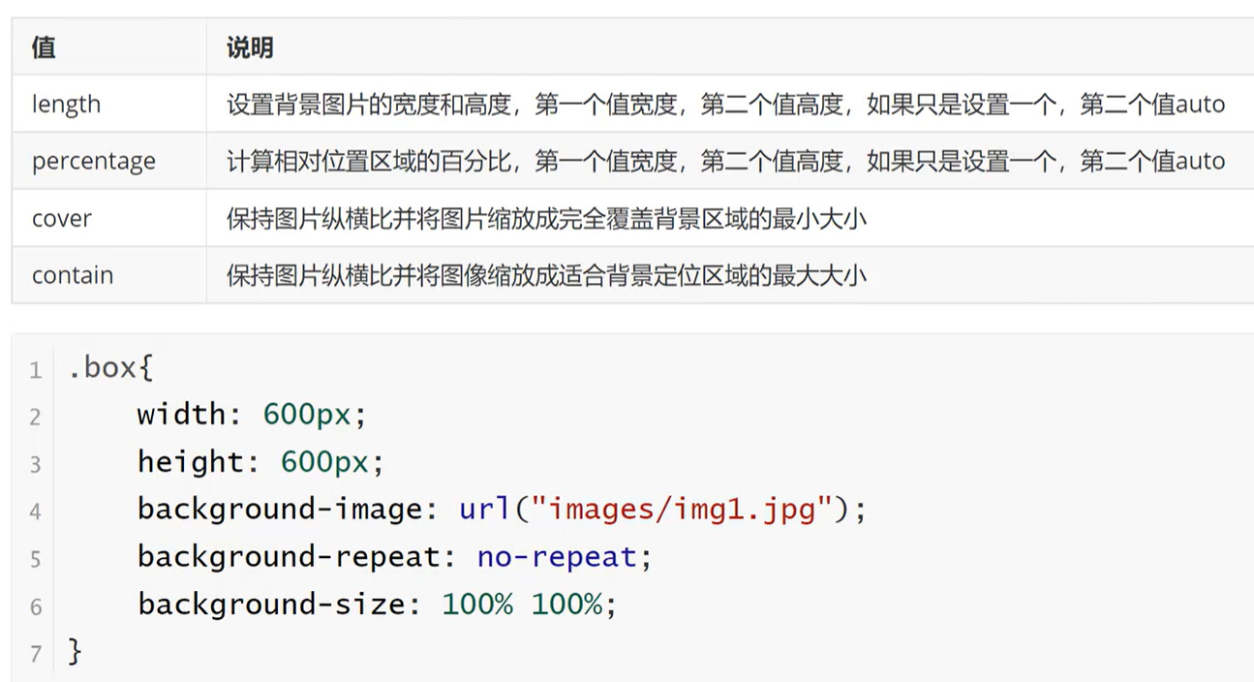Select the "length" value cell

point(66,105)
